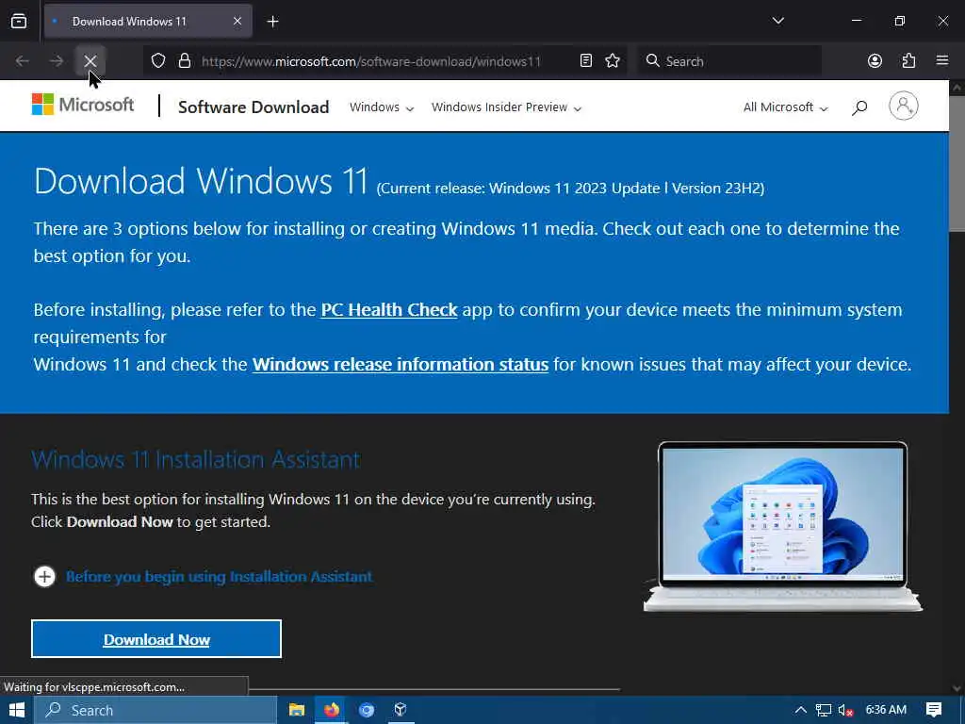The height and width of the screenshot is (724, 965).
Task: Stop loading the page with X icon
Action: pos(90,61)
